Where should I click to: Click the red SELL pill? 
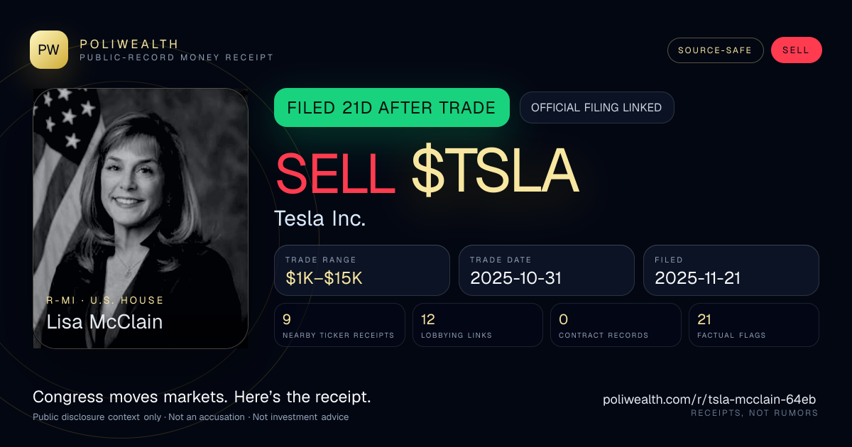pyautogui.click(x=796, y=50)
